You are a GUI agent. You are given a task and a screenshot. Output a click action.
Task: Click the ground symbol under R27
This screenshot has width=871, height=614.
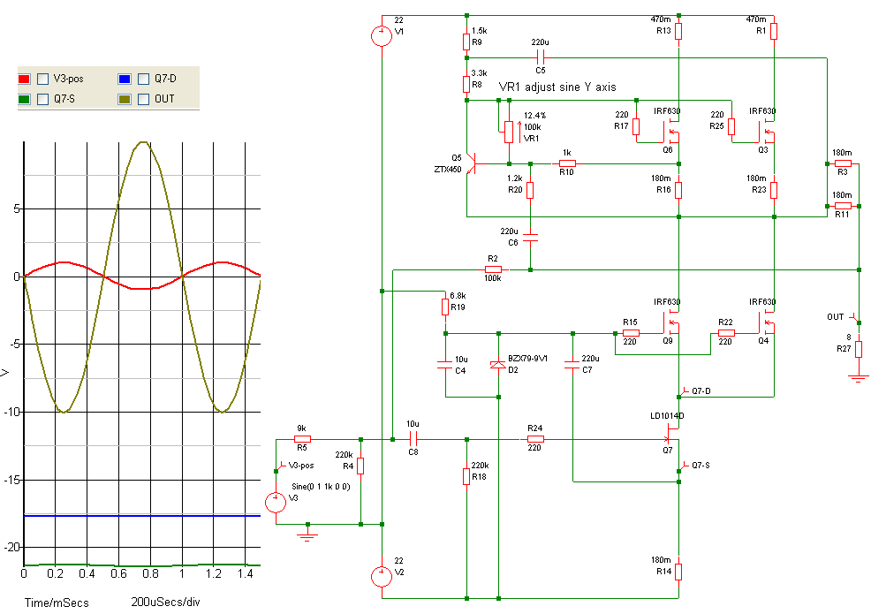859,377
